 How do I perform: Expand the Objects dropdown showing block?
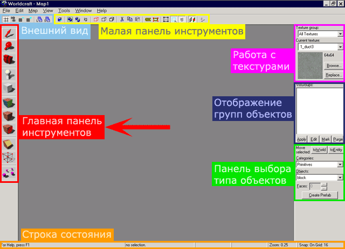click(340, 177)
